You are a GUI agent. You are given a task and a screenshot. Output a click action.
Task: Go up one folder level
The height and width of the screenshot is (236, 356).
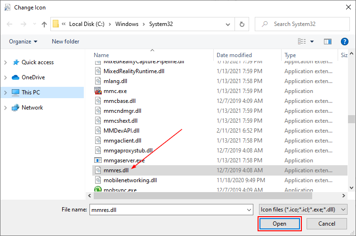click(x=44, y=24)
